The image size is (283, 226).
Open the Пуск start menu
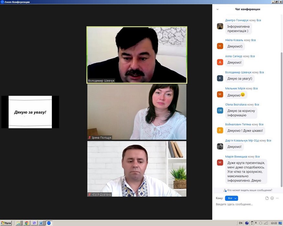[6, 223]
